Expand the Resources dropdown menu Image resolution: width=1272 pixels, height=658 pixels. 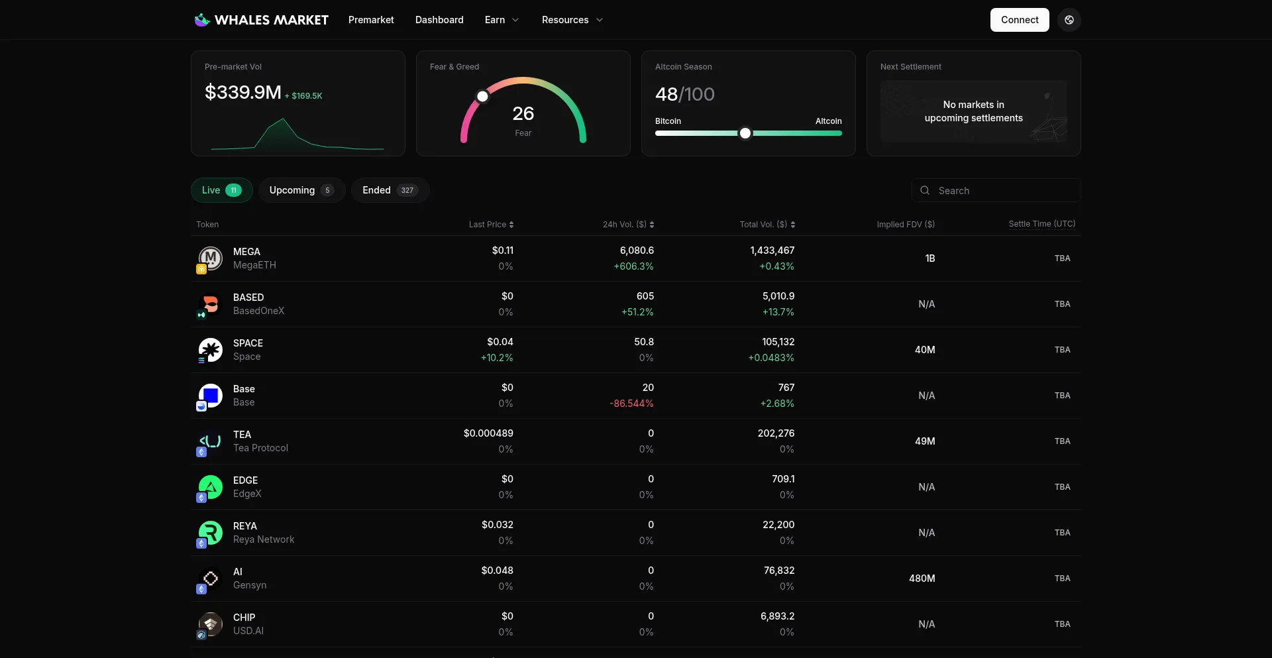click(x=572, y=20)
